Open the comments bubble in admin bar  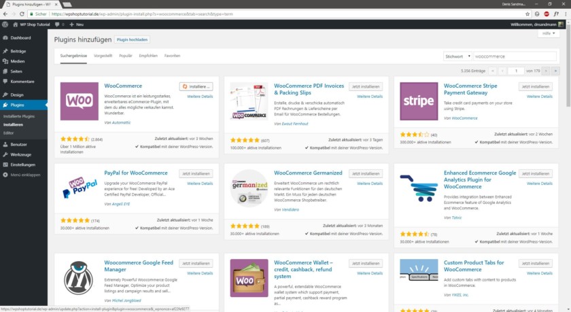[58, 24]
